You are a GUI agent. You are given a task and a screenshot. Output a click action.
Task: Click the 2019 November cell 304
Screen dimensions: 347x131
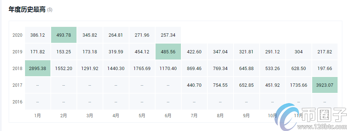pyautogui.click(x=298, y=52)
